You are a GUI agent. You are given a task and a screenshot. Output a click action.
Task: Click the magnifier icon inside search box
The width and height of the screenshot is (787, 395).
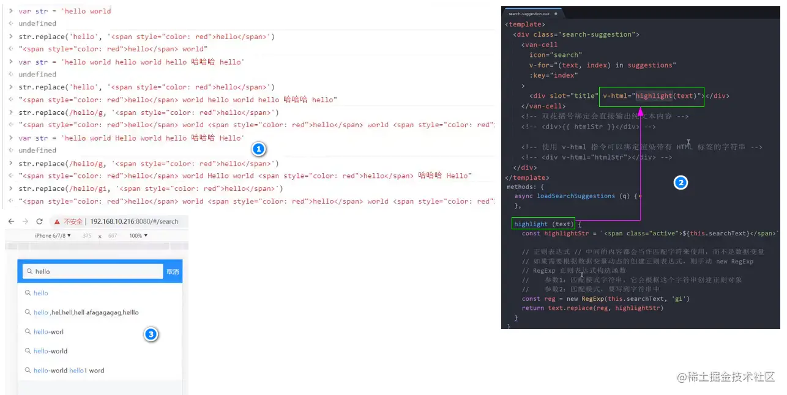[29, 271]
